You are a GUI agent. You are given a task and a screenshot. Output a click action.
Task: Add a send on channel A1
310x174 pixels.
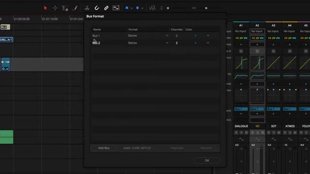point(241,84)
